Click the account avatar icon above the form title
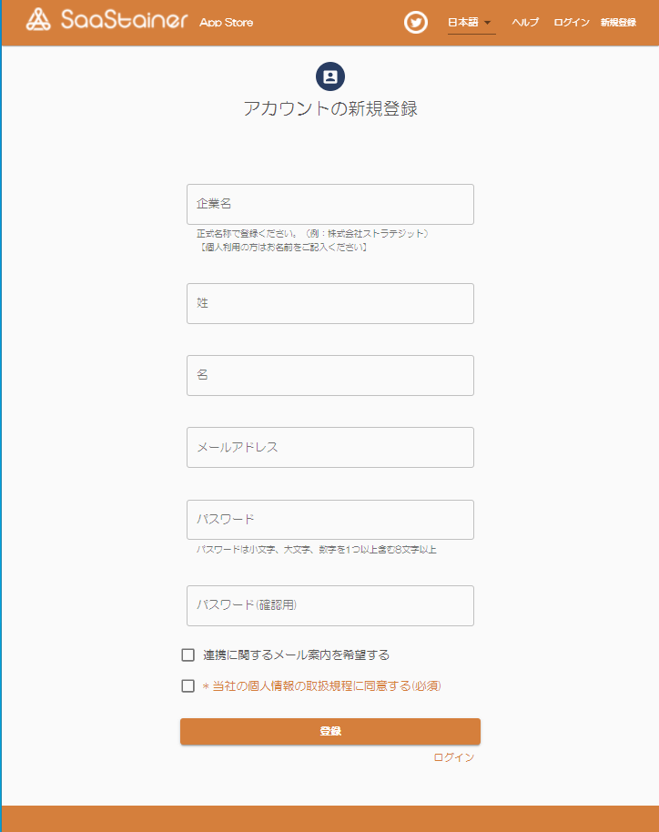659x832 pixels. tap(329, 76)
